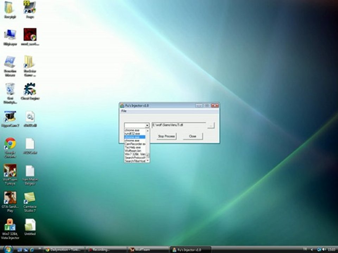Launch Internet Explorer from Quick Launch

pyautogui.click(x=32, y=250)
